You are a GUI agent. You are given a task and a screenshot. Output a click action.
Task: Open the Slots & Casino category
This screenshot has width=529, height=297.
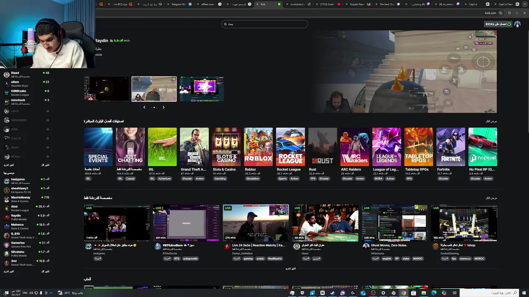coord(226,147)
